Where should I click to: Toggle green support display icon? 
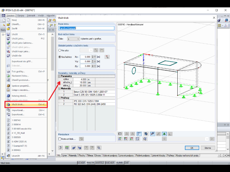[x=164, y=134]
